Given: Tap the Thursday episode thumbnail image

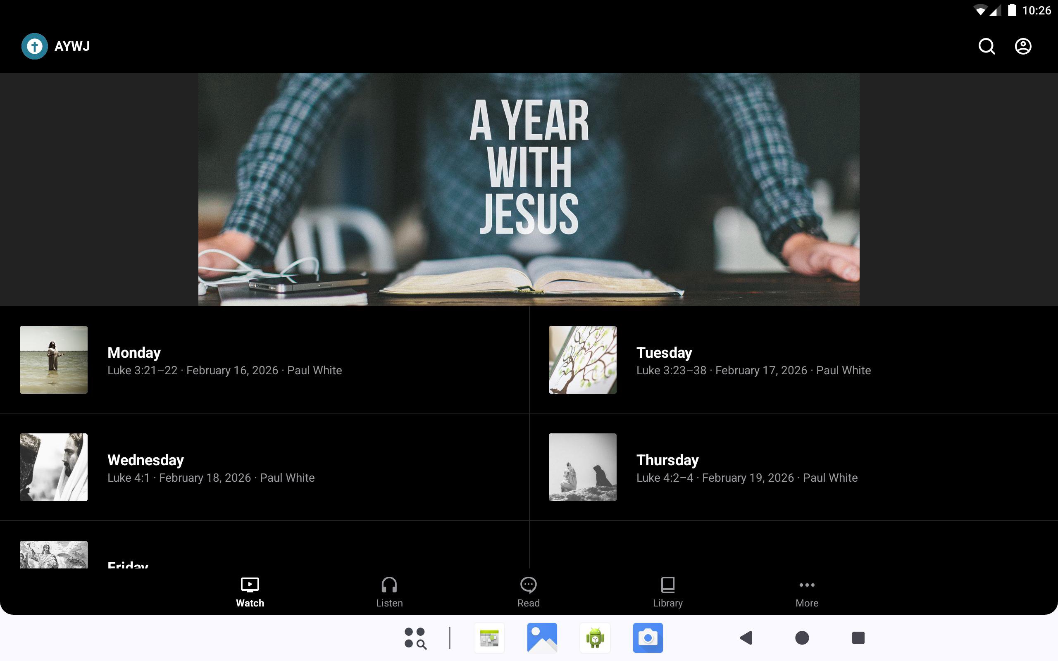Looking at the screenshot, I should [582, 467].
